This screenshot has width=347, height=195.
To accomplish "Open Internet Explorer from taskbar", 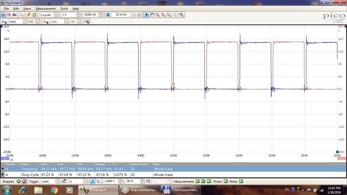I will (23, 190).
